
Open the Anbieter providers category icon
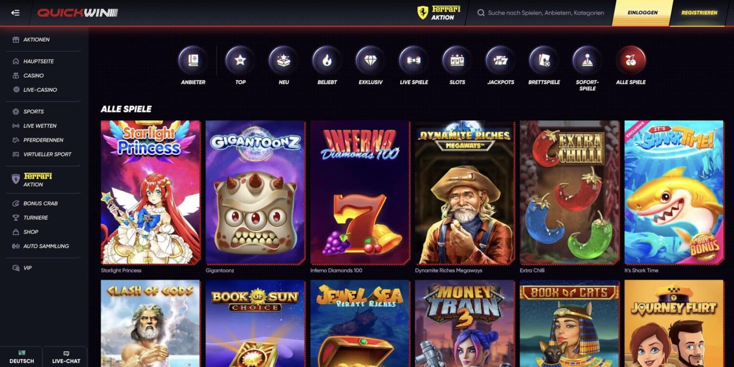coord(193,60)
